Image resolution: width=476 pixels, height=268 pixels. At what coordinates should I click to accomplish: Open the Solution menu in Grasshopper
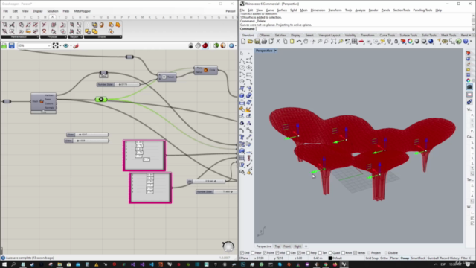pos(53,11)
